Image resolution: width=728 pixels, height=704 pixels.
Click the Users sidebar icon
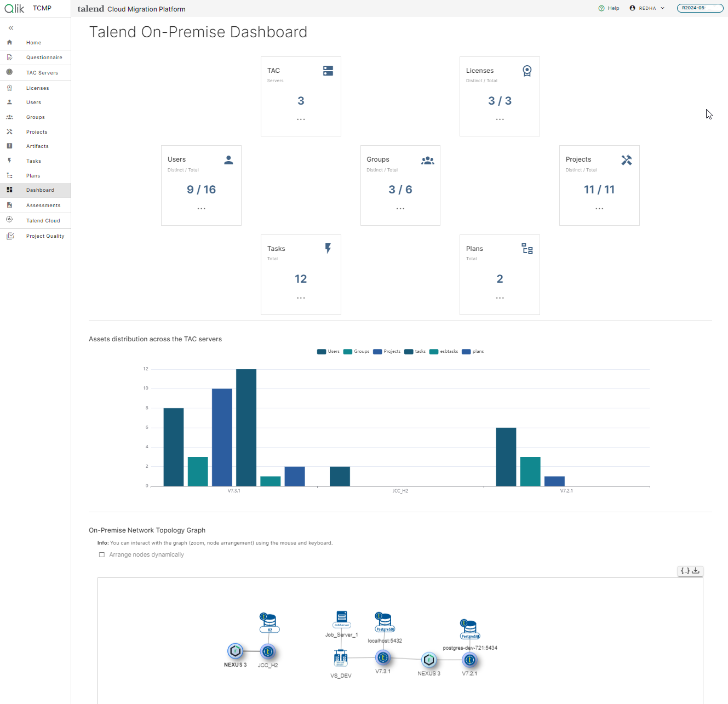9,102
